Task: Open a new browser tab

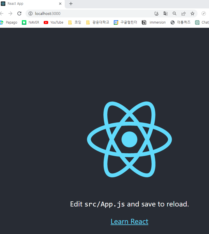Action: tap(71, 4)
